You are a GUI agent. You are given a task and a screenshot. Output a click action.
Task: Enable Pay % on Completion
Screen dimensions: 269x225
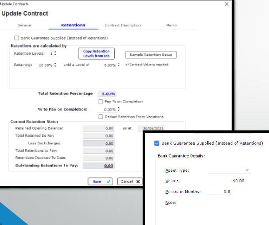click(101, 102)
